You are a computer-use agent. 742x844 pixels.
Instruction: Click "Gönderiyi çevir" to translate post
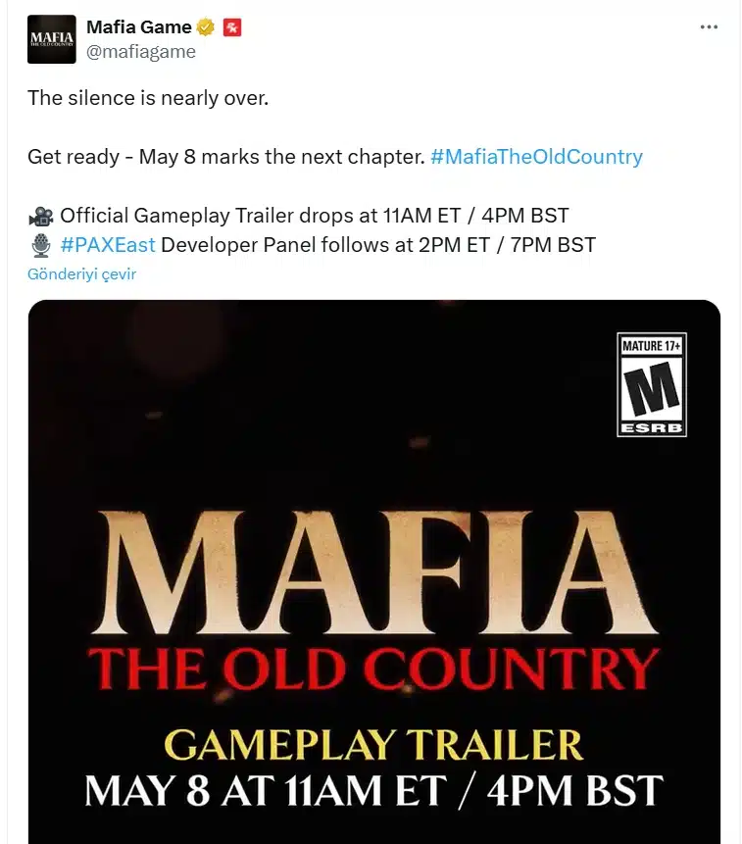pos(81,274)
